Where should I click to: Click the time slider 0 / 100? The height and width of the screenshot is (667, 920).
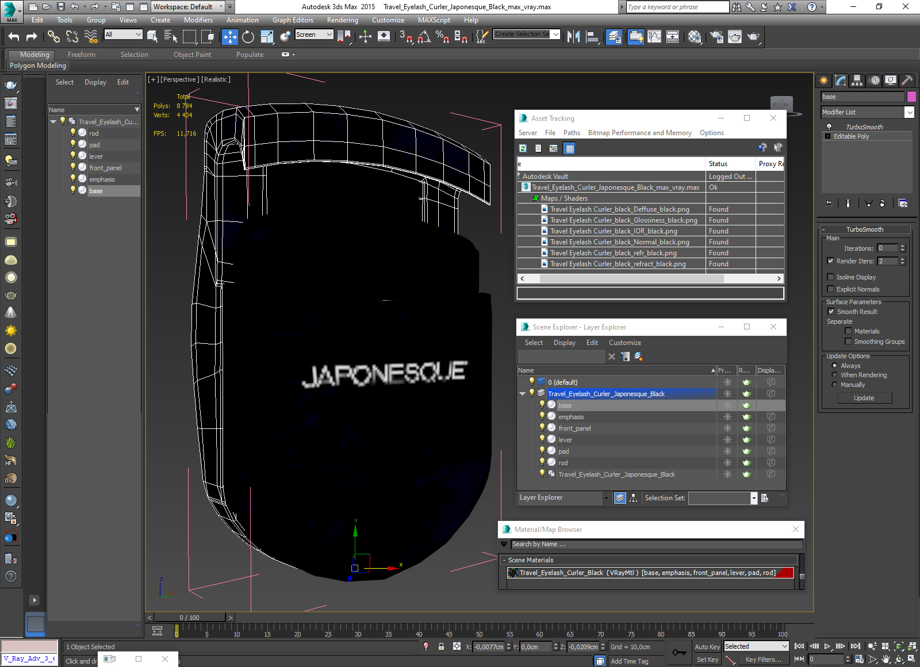pos(189,618)
